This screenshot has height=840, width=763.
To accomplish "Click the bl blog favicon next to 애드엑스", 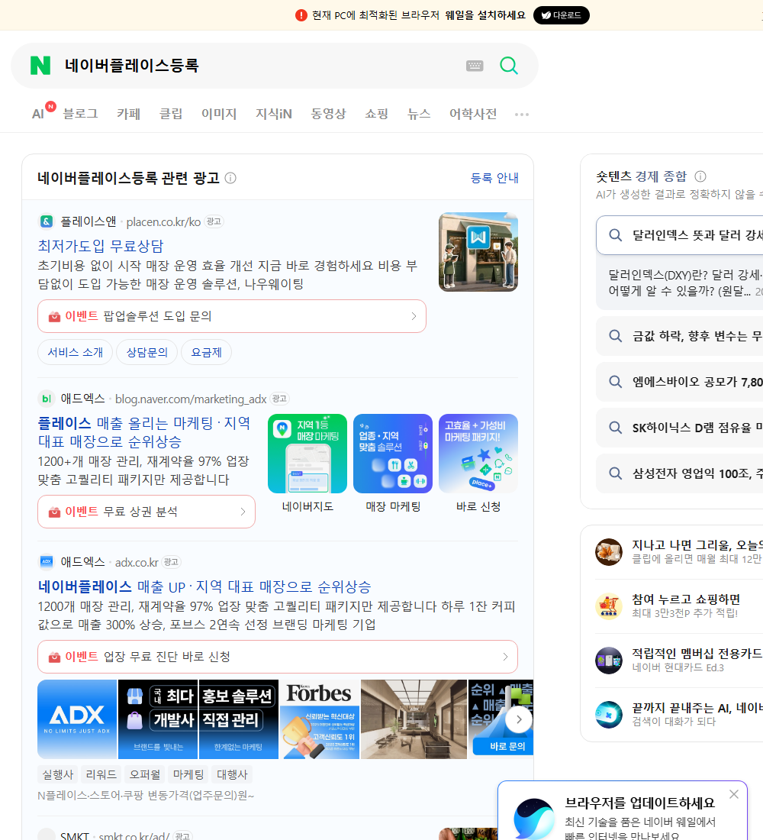I will [x=47, y=399].
